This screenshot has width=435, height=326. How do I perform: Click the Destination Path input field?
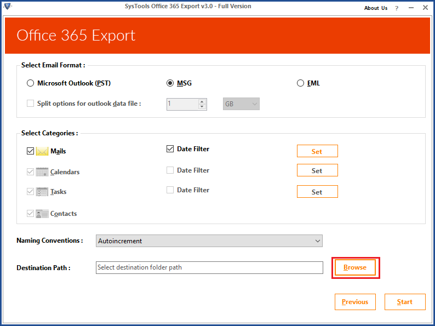209,268
